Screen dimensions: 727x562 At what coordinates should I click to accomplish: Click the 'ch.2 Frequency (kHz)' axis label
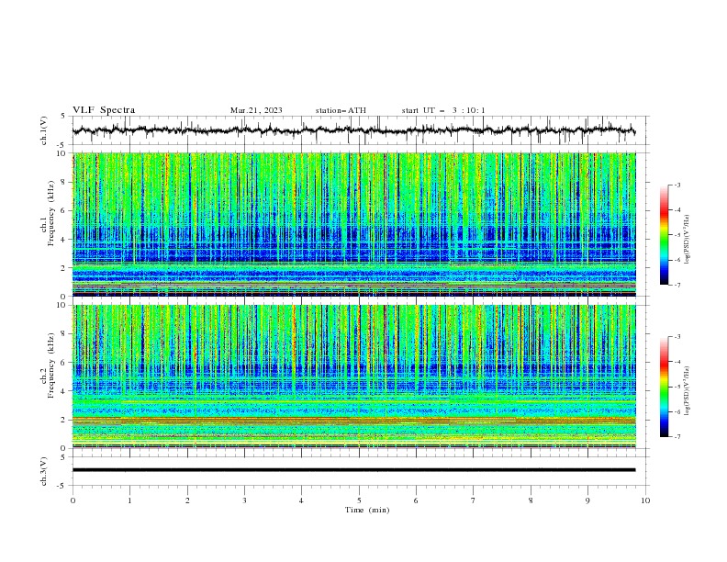point(48,365)
